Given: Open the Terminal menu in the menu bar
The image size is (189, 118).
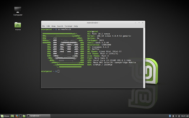Looking at the screenshot, I should point(68,26).
